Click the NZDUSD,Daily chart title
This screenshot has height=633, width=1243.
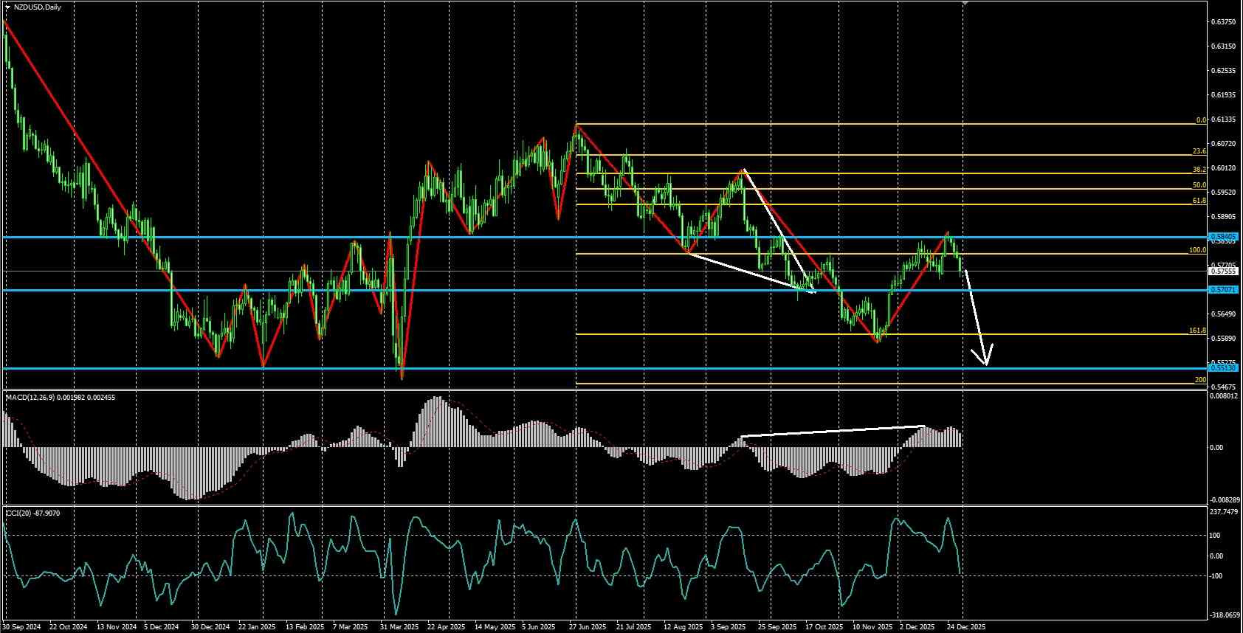(38, 7)
